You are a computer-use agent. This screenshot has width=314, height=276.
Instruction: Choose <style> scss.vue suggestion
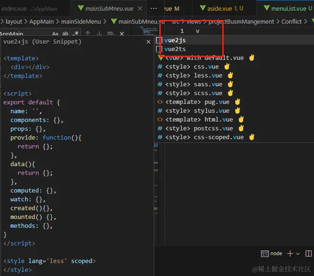tap(235, 93)
